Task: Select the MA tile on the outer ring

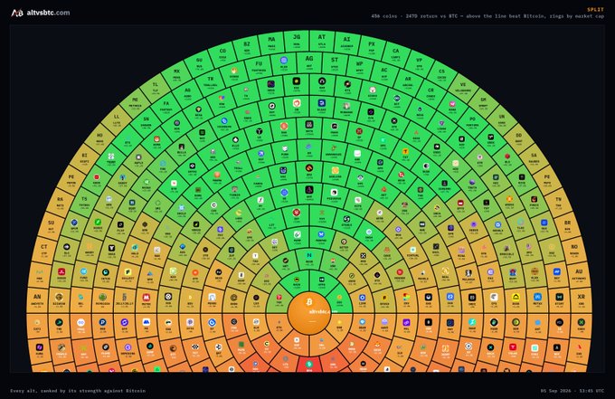Action: pyautogui.click(x=271, y=43)
